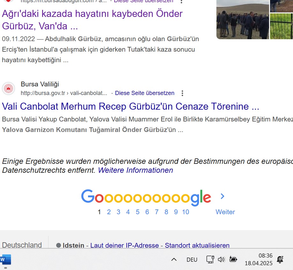The image size is (293, 270).
Task: Click the Laut deiner IP-Adresse link
Action: click(x=124, y=245)
